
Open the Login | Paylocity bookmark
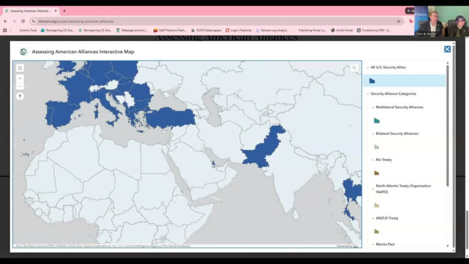tap(239, 30)
